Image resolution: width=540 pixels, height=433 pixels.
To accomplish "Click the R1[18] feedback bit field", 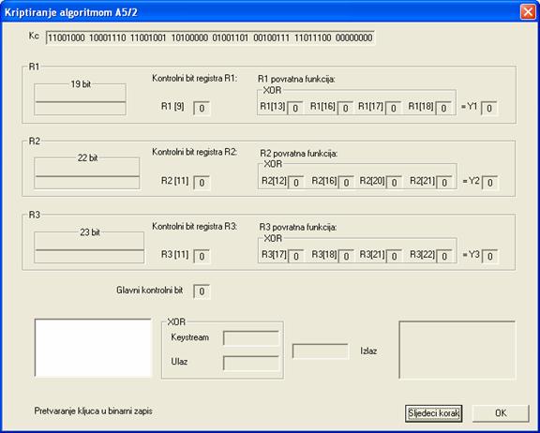I will (443, 109).
